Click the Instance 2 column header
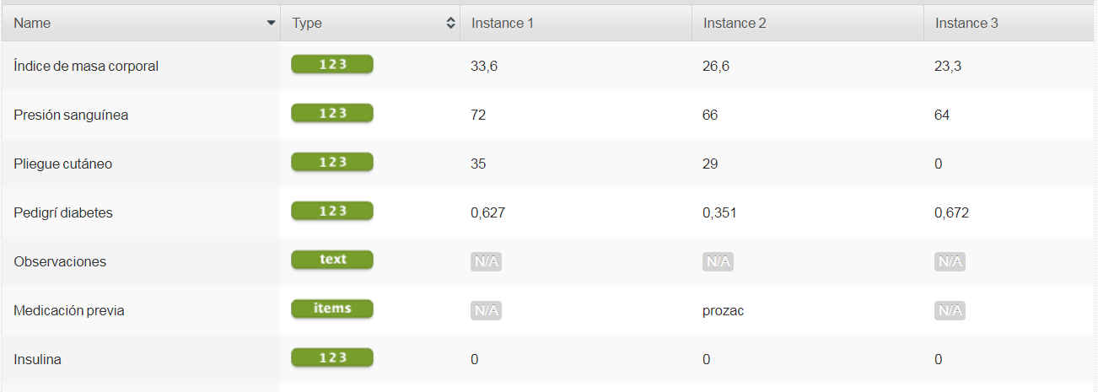 pos(808,23)
